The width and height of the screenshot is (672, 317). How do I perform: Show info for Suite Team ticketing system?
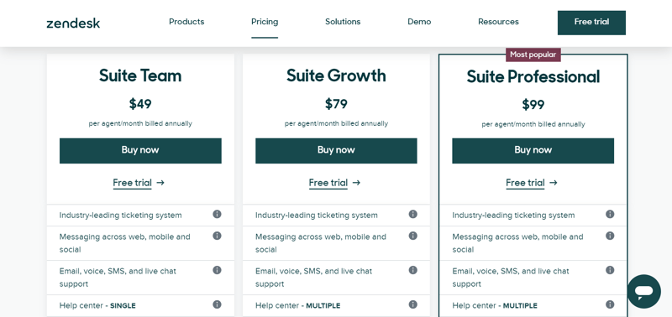(218, 214)
